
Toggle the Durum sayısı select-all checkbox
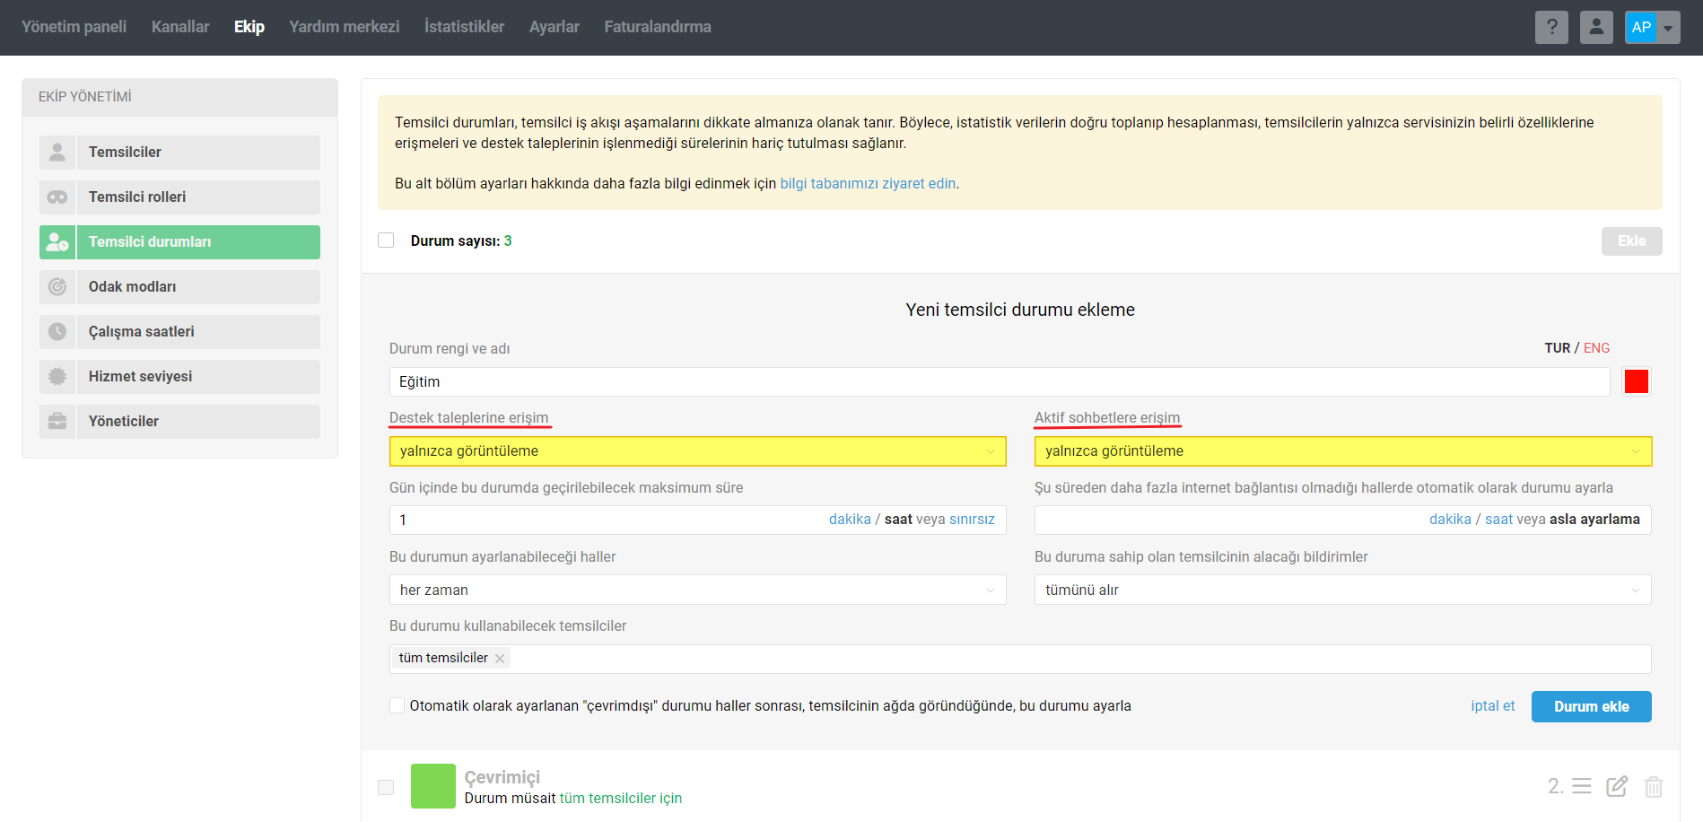[x=386, y=240]
